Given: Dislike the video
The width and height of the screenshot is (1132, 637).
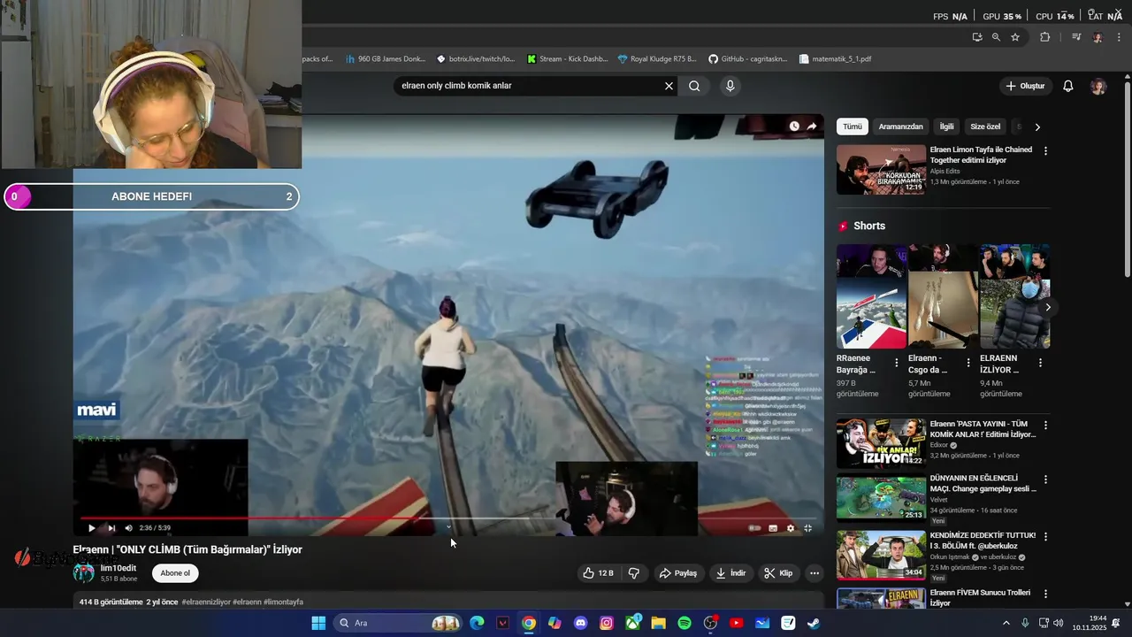Looking at the screenshot, I should click(x=634, y=573).
